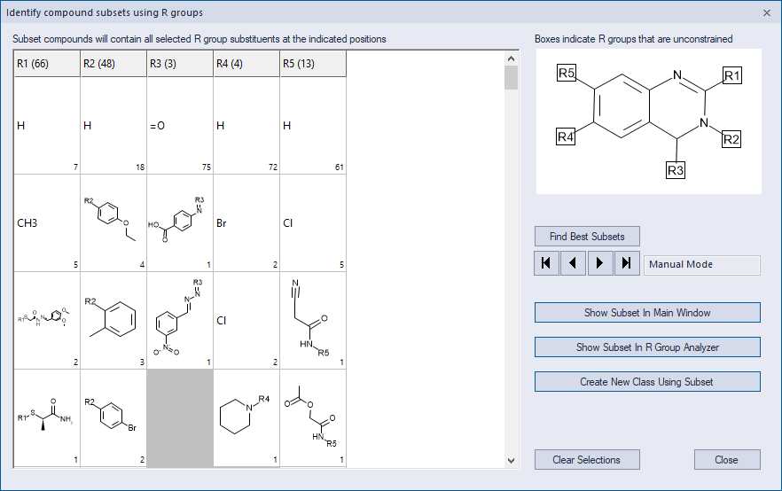Image resolution: width=782 pixels, height=491 pixels.
Task: Advance to next subset arrow
Action: click(600, 263)
